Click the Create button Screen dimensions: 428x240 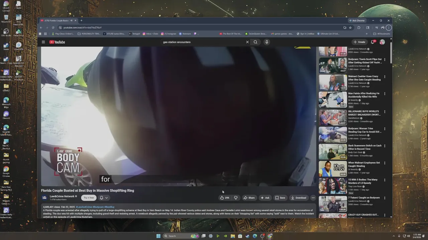click(x=359, y=42)
